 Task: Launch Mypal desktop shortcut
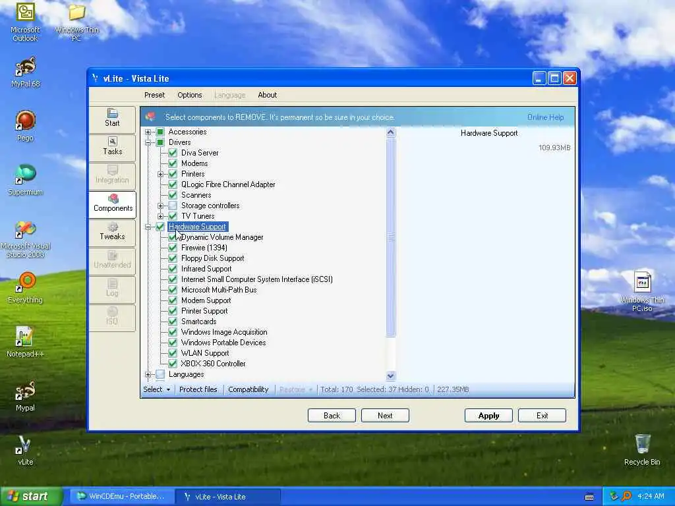25,396
